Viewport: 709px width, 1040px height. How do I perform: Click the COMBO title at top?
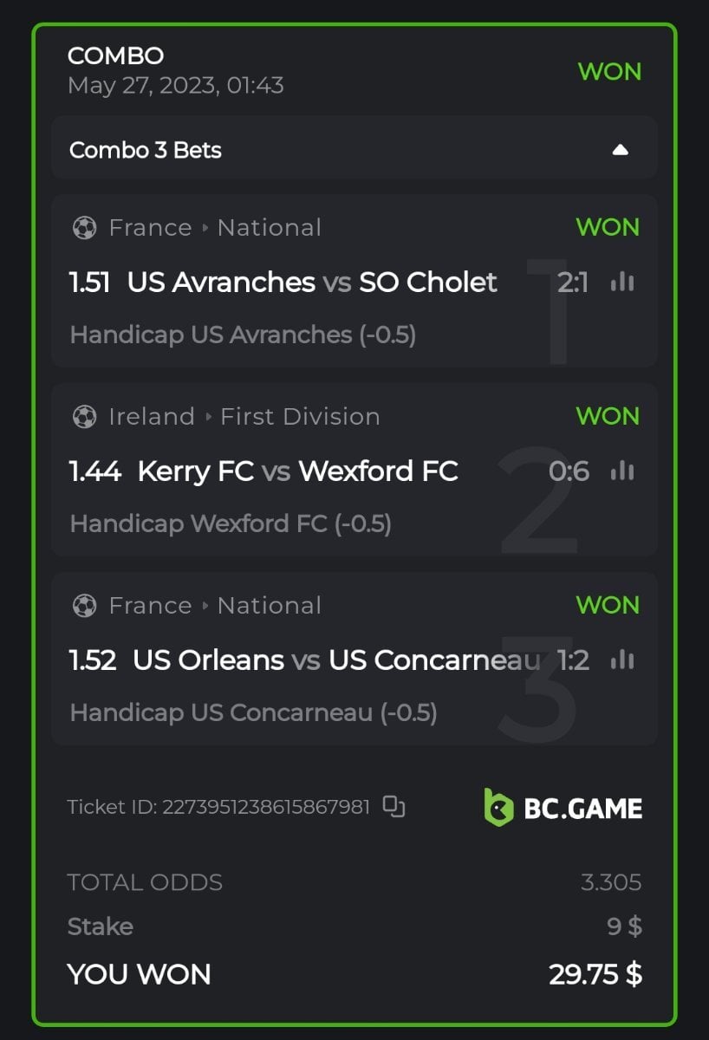[x=115, y=56]
